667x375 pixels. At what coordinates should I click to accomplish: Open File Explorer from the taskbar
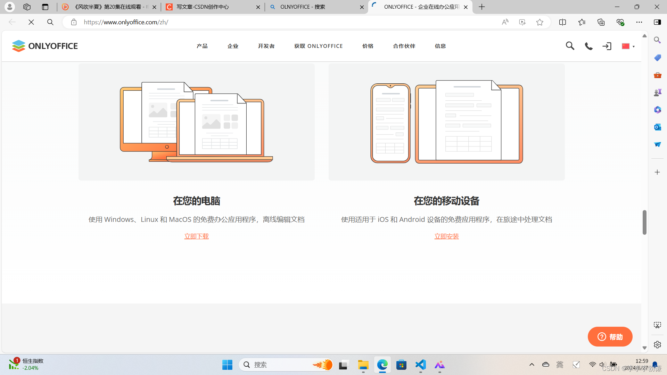pos(363,365)
